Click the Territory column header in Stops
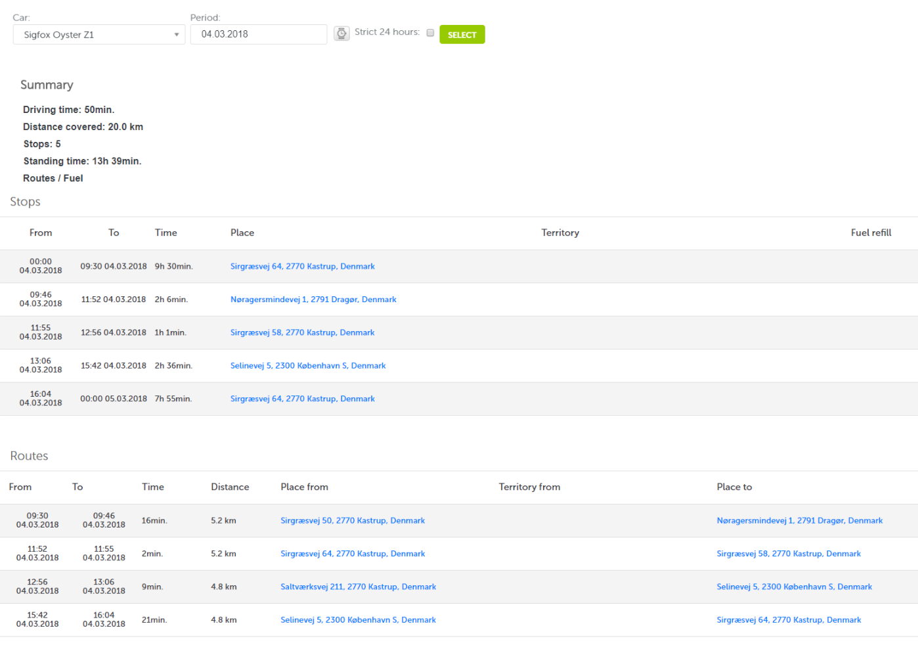This screenshot has width=918, height=651. tap(559, 233)
